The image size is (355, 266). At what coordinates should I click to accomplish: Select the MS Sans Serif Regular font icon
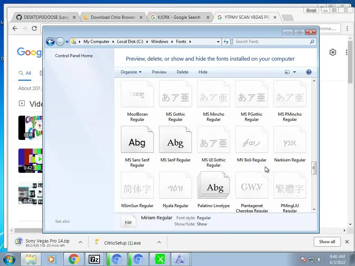[x=137, y=140]
